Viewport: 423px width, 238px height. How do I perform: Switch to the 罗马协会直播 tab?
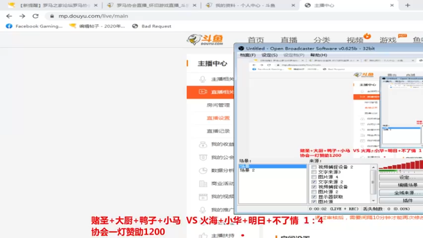tap(151, 5)
